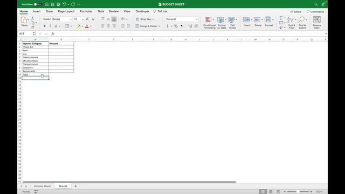The image size is (345, 194).
Task: Click the Paste clipboard icon
Action: pos(24,20)
